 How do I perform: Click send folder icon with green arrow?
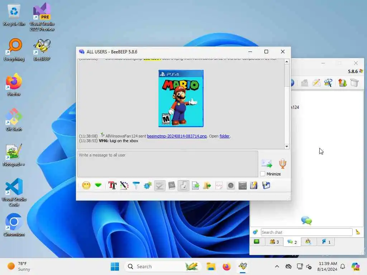(x=207, y=185)
